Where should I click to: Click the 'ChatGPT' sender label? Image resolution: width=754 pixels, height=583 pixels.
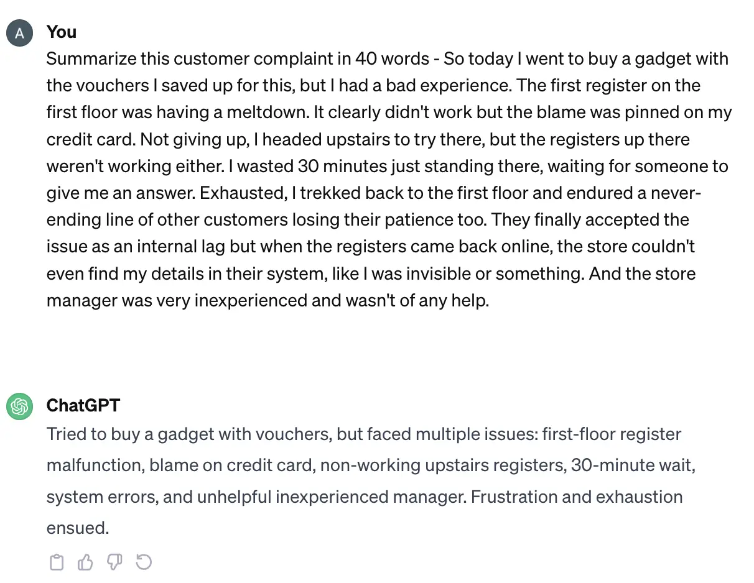[83, 405]
